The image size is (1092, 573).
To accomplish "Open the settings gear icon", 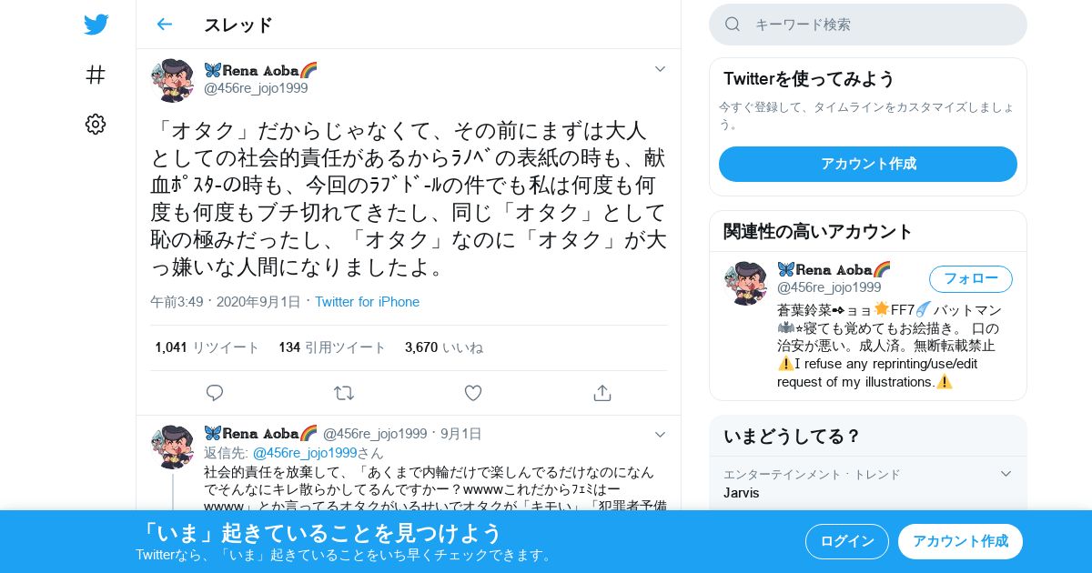I will pyautogui.click(x=96, y=124).
